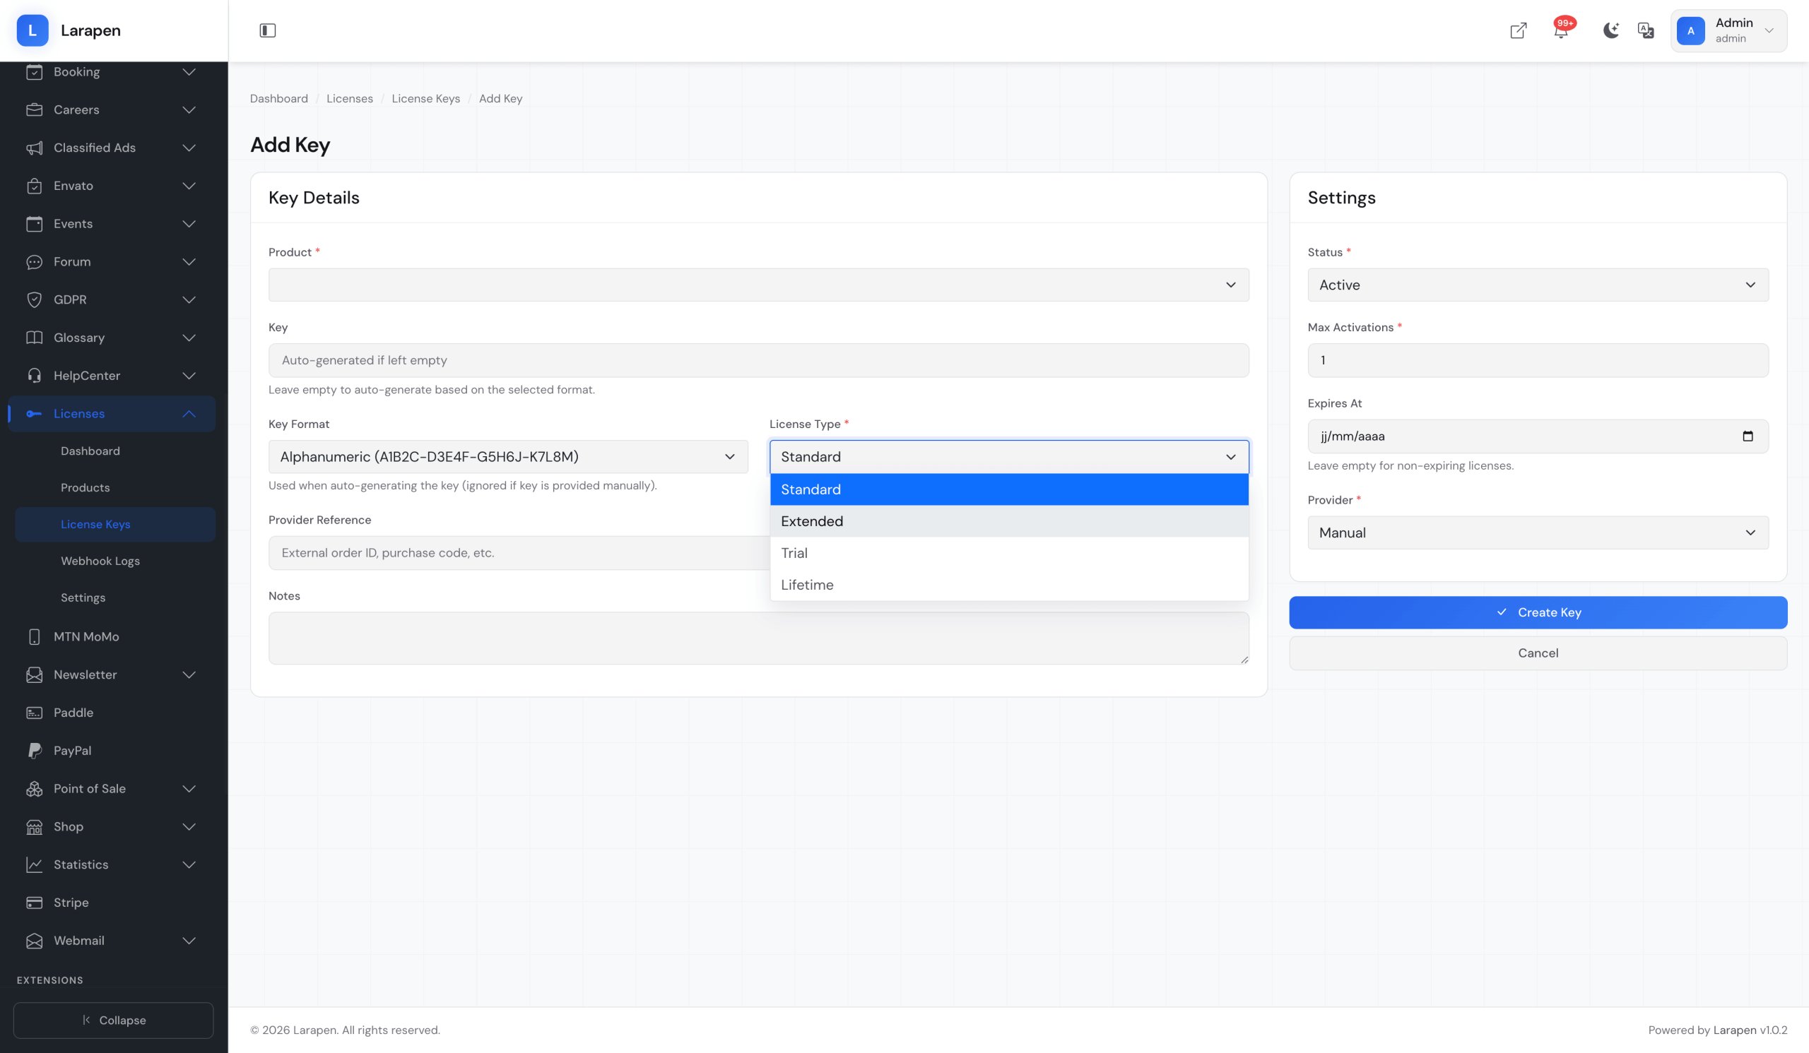
Task: Open notifications bell with 99+ badge
Action: click(x=1561, y=31)
